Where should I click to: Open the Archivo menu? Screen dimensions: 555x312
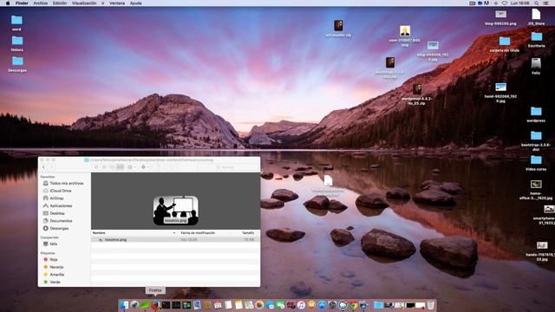click(x=41, y=3)
